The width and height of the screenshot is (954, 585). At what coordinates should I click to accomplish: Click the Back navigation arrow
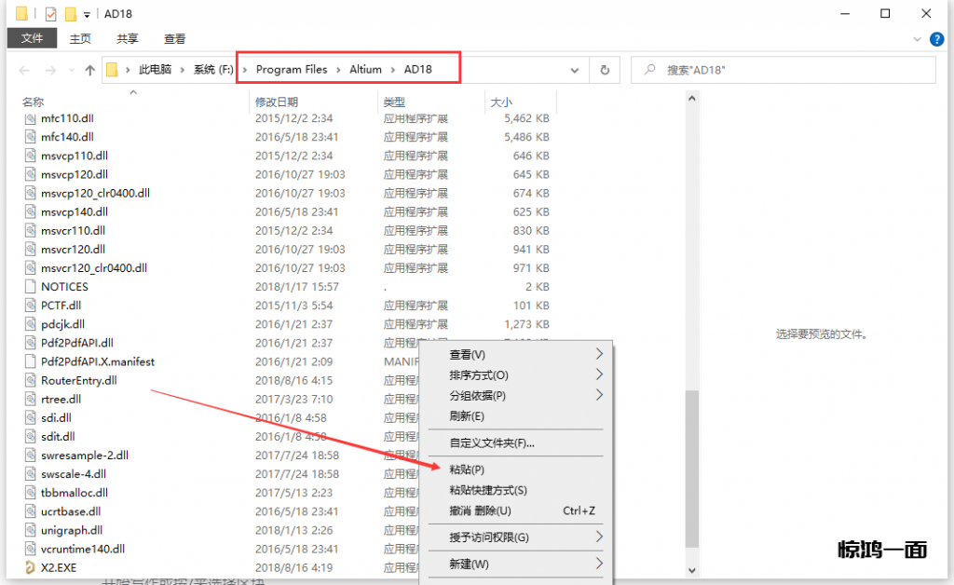tap(25, 70)
